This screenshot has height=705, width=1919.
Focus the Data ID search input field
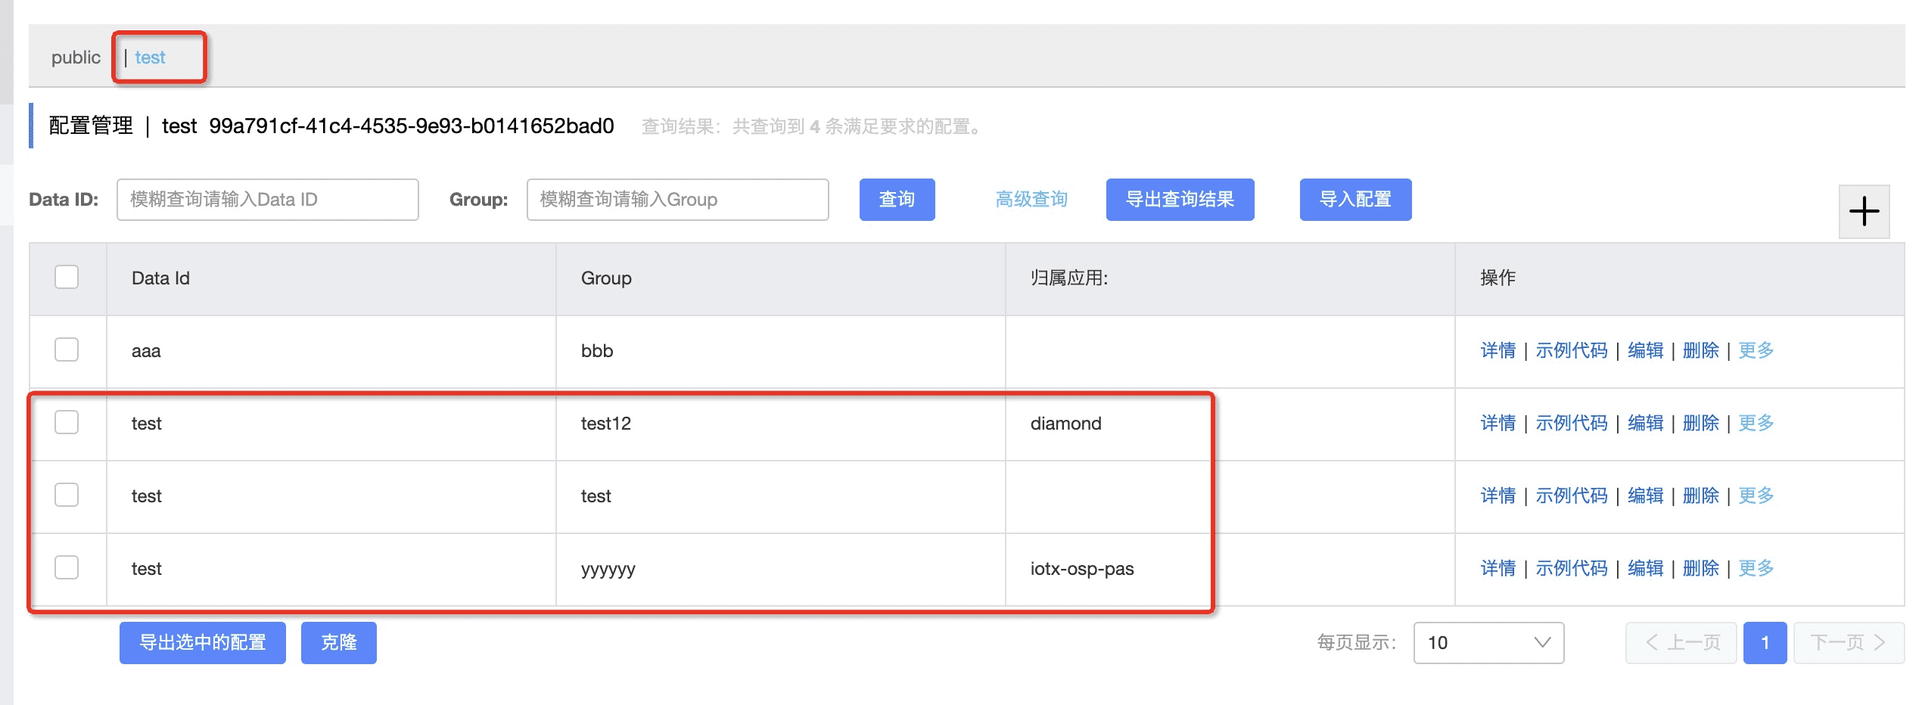(x=267, y=200)
